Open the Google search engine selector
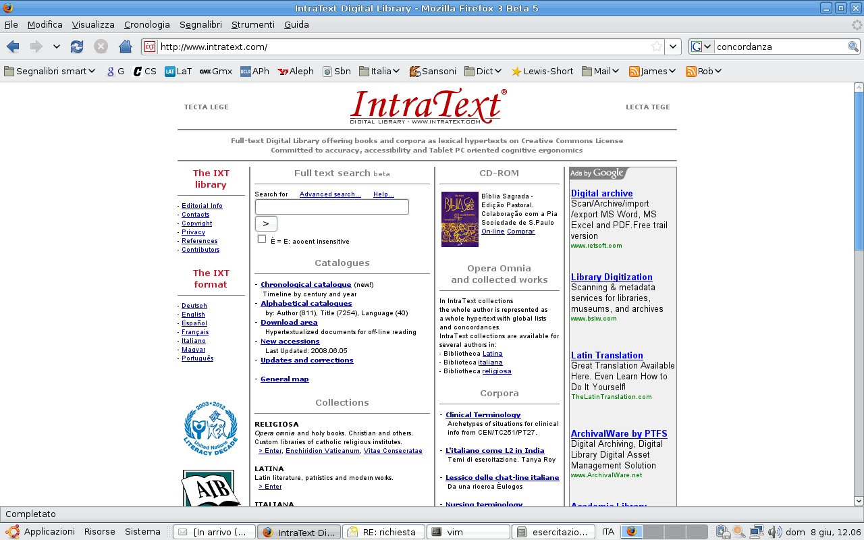The width and height of the screenshot is (864, 540). (701, 47)
